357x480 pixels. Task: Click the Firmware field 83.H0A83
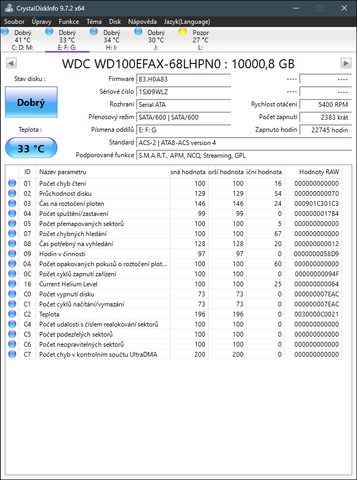point(183,79)
